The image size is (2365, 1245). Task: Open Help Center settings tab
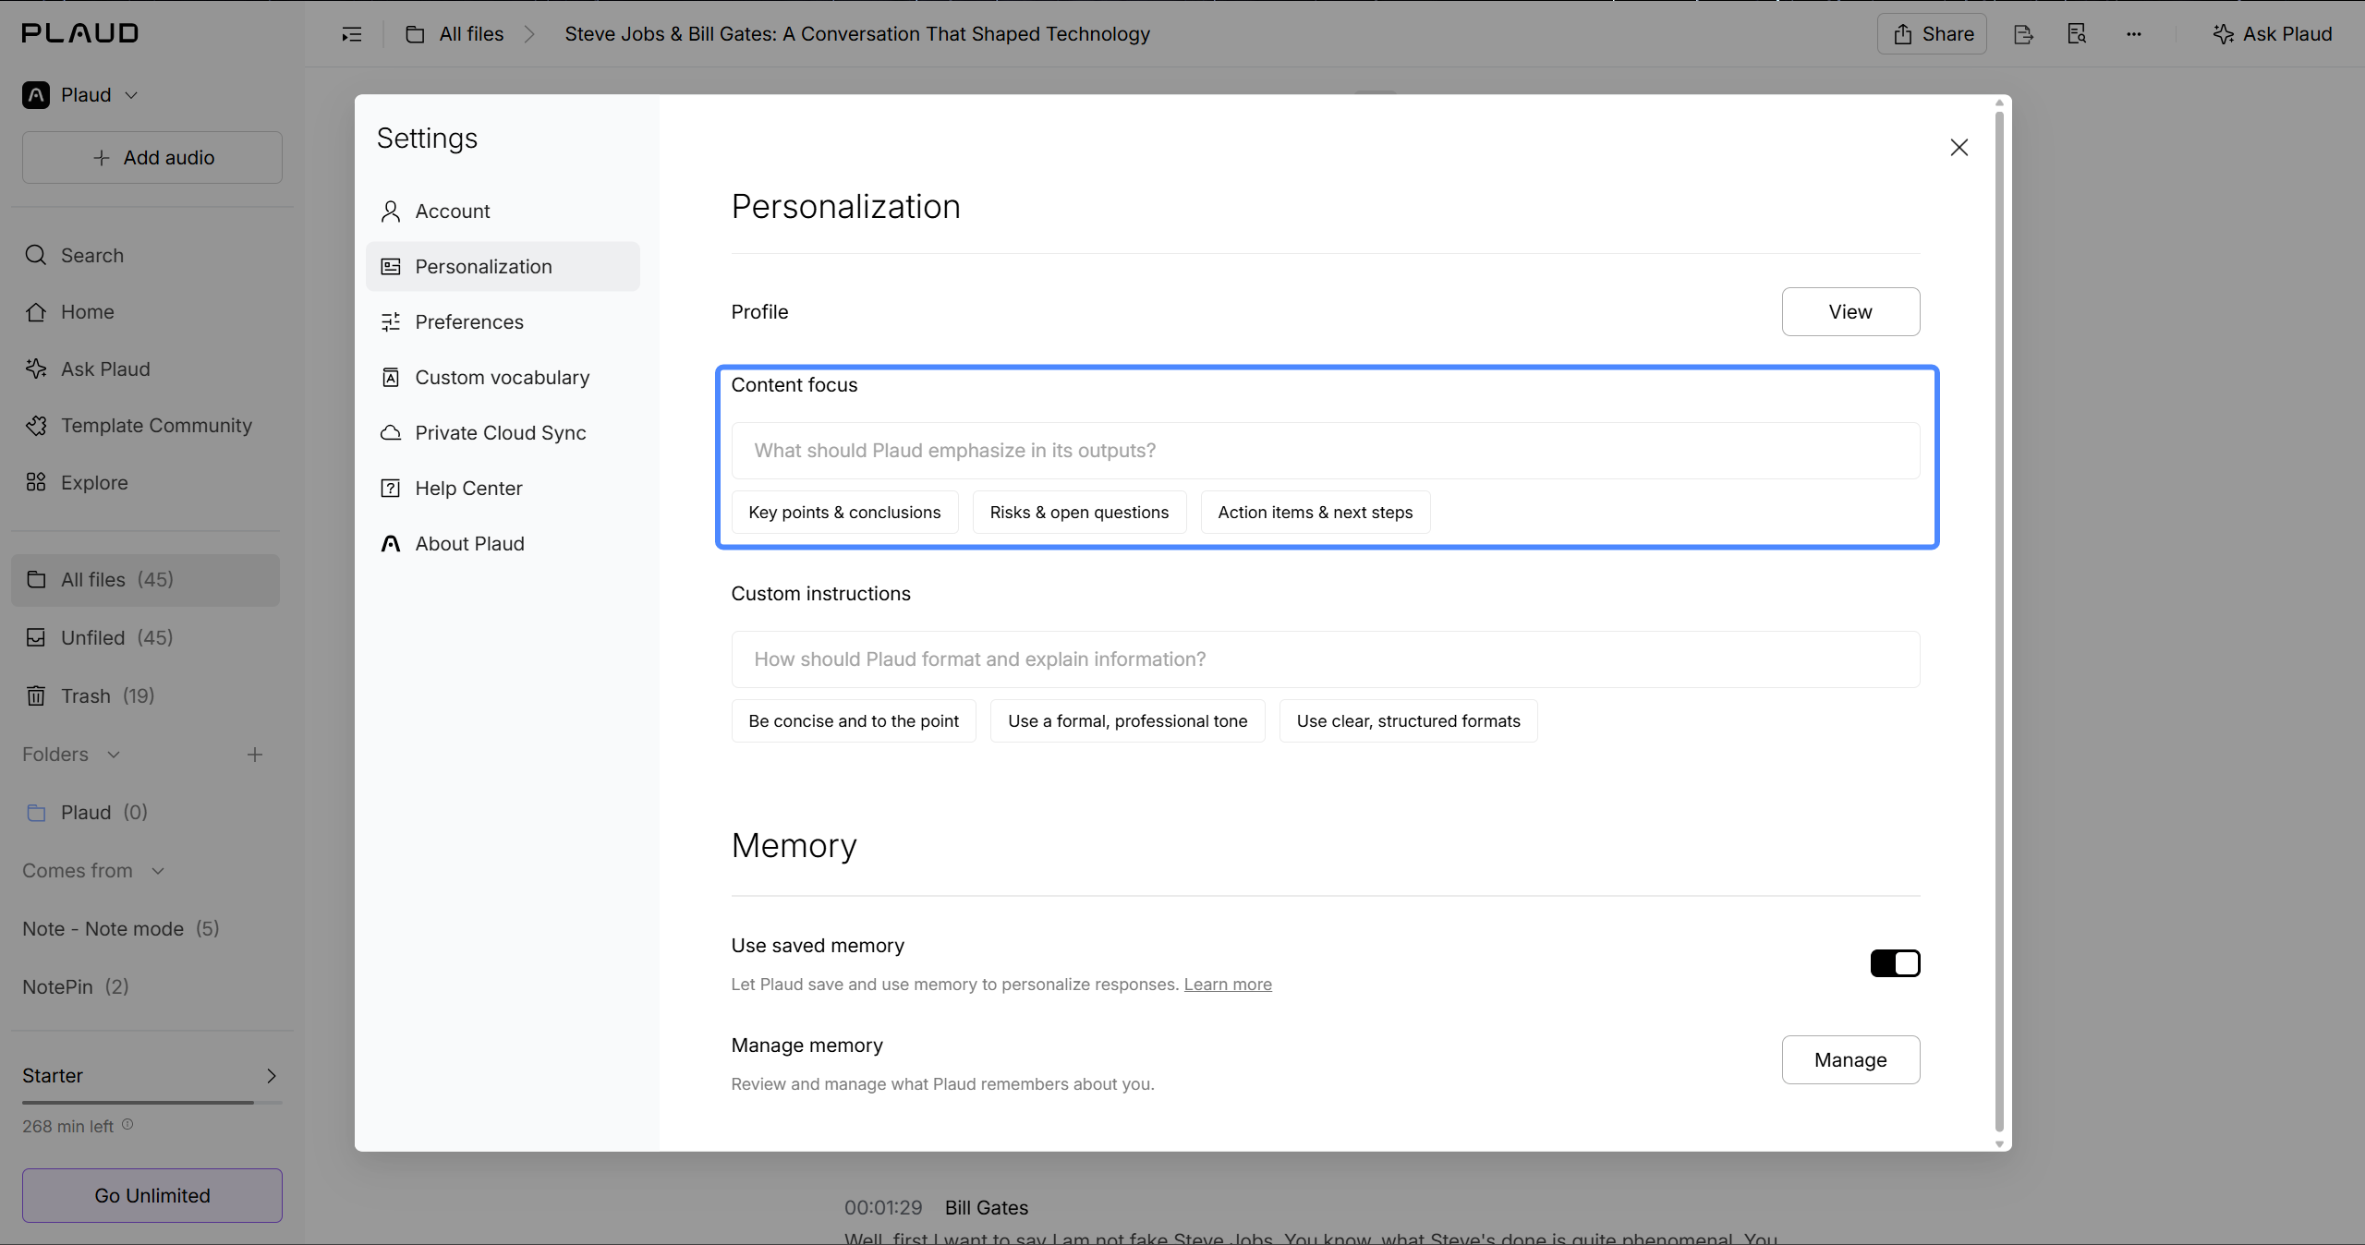[503, 489]
